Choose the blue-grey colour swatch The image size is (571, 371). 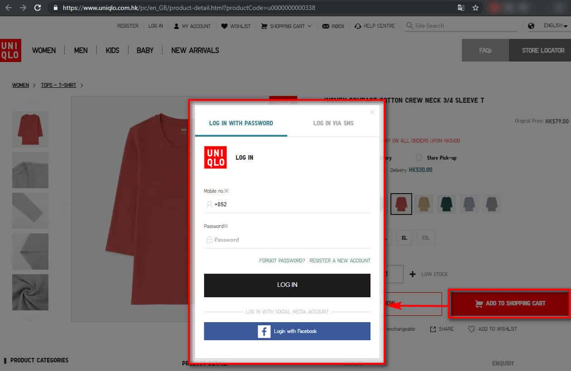point(470,204)
